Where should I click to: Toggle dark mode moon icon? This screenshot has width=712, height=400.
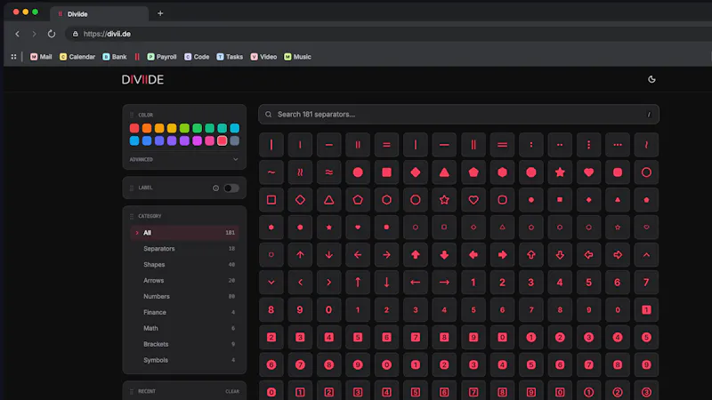(651, 79)
